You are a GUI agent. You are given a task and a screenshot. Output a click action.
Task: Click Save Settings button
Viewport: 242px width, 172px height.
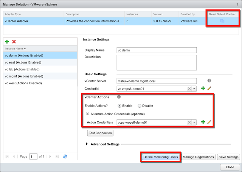click(228, 157)
